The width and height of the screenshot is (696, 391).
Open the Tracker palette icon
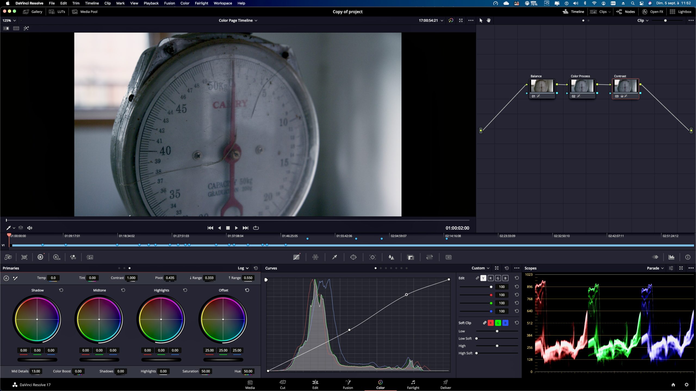point(372,257)
